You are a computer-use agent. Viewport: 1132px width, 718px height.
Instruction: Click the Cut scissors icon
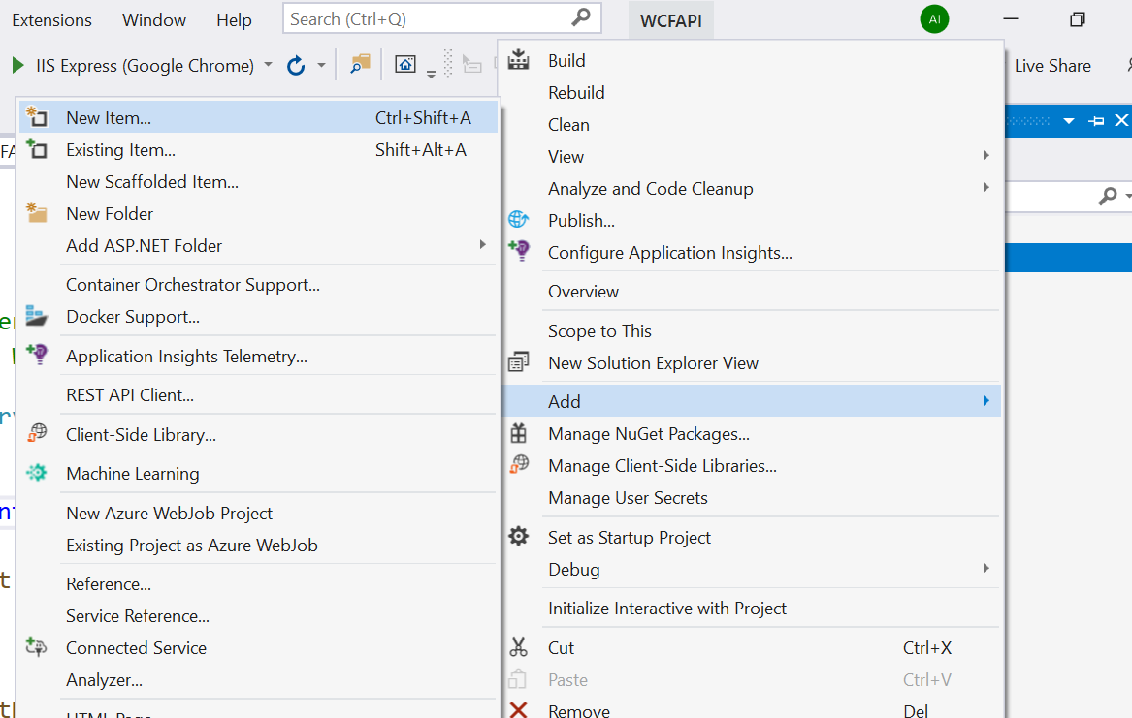click(518, 646)
